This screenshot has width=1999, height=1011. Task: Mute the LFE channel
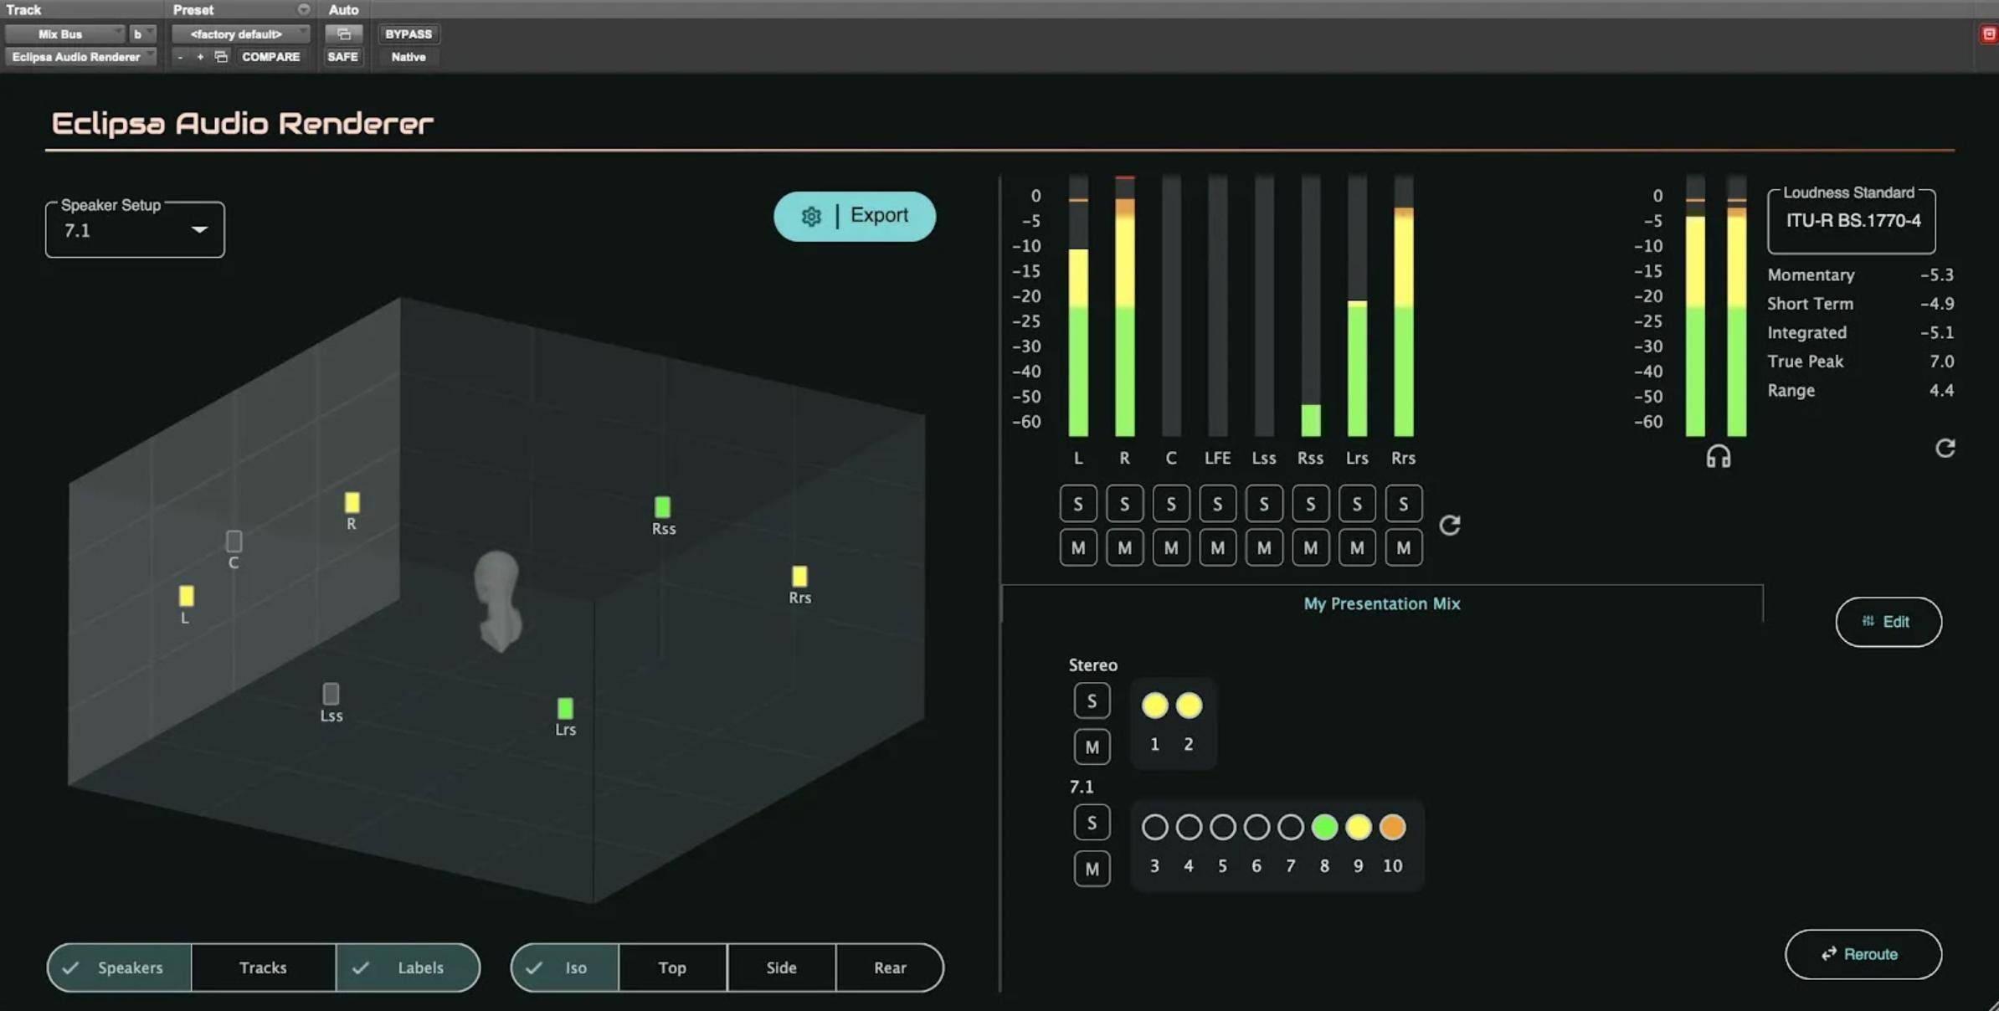(x=1217, y=548)
